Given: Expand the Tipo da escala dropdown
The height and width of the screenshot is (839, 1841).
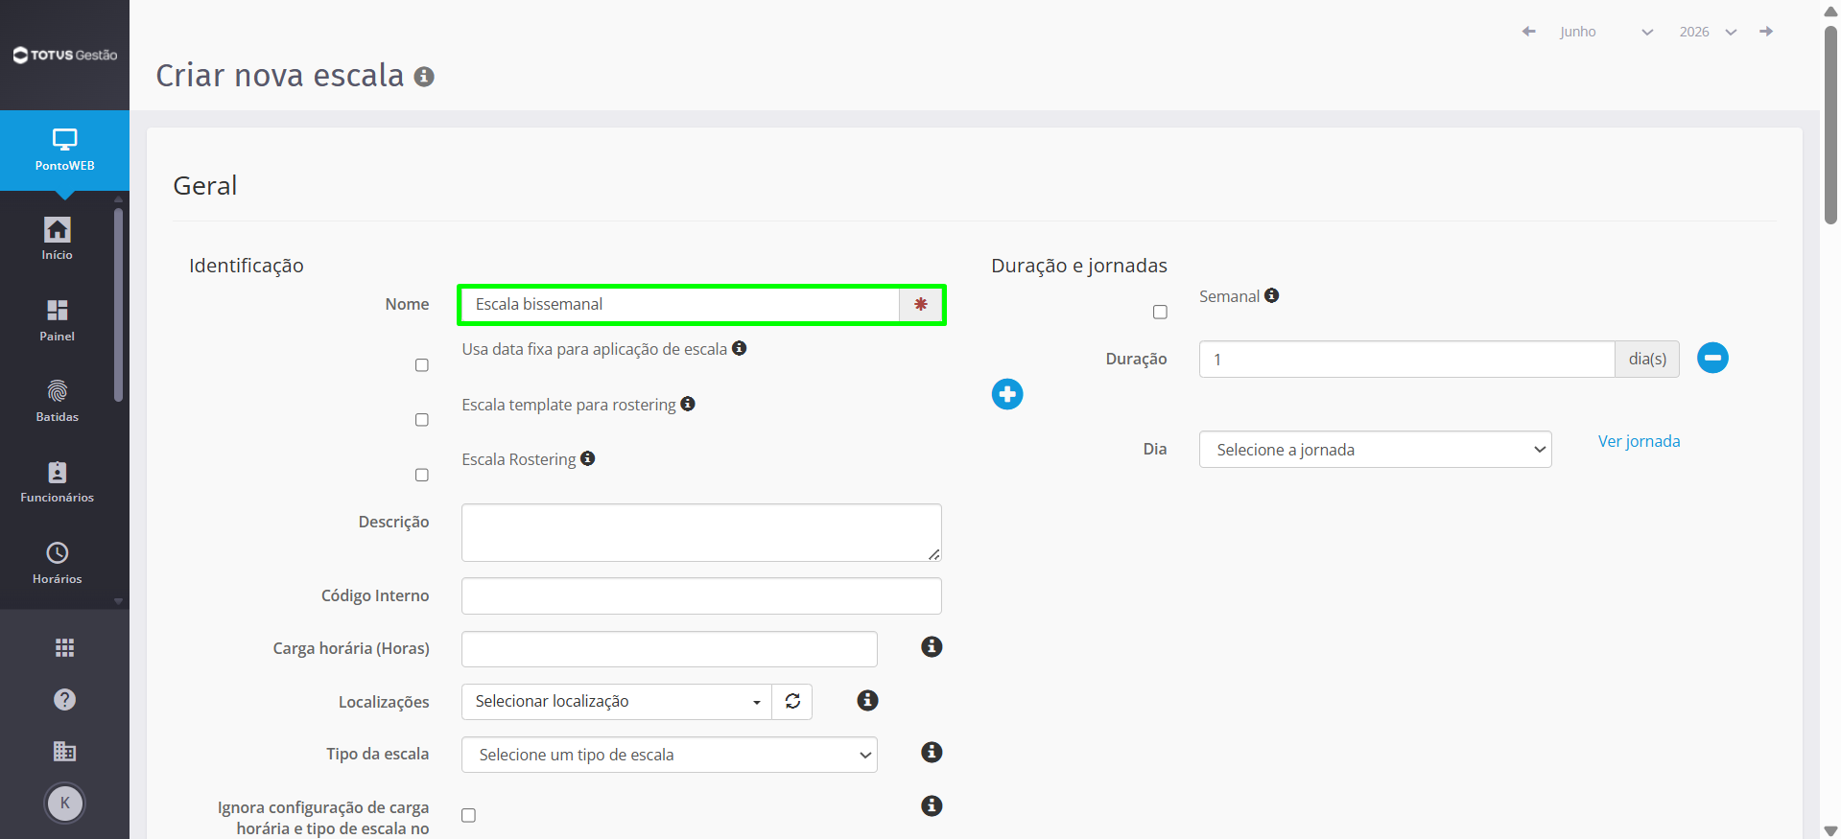Looking at the screenshot, I should point(670,755).
